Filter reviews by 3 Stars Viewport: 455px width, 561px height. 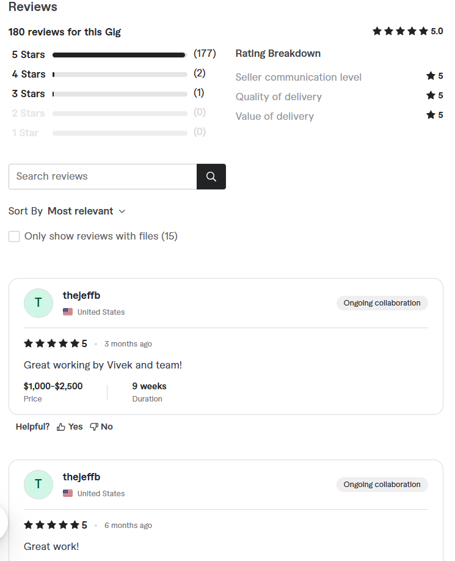[x=28, y=94]
